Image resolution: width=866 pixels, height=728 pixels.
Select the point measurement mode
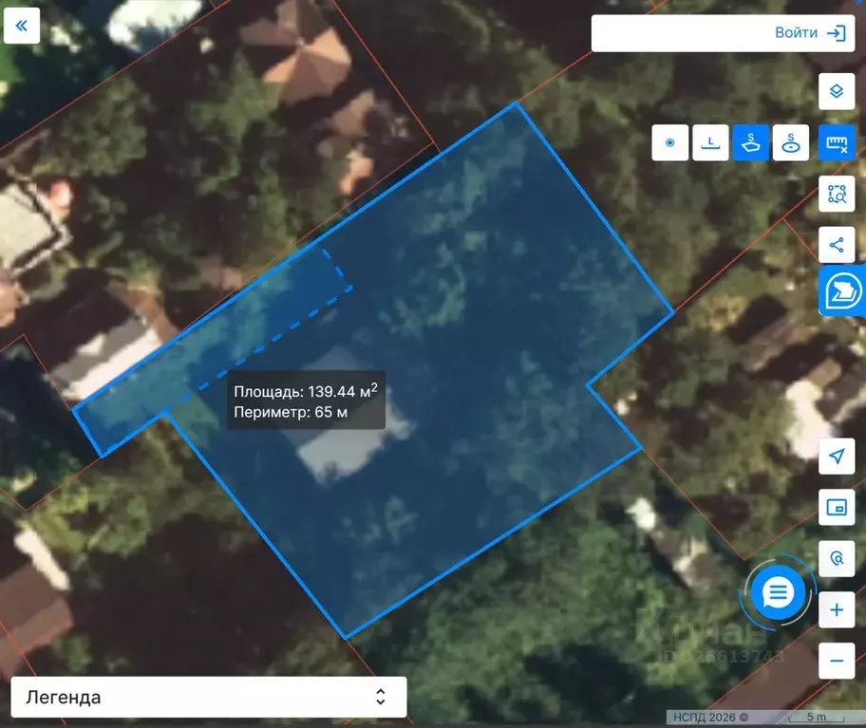pos(670,143)
